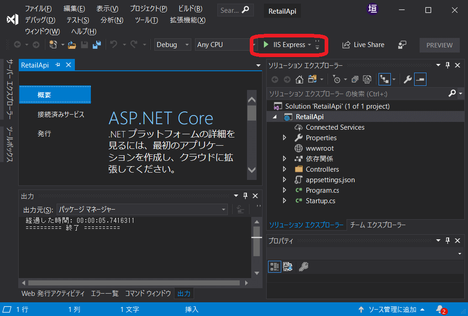Screen dimensions: 468x316
Task: Click the overview page vertical scrollbar thumb
Action: [x=252, y=113]
